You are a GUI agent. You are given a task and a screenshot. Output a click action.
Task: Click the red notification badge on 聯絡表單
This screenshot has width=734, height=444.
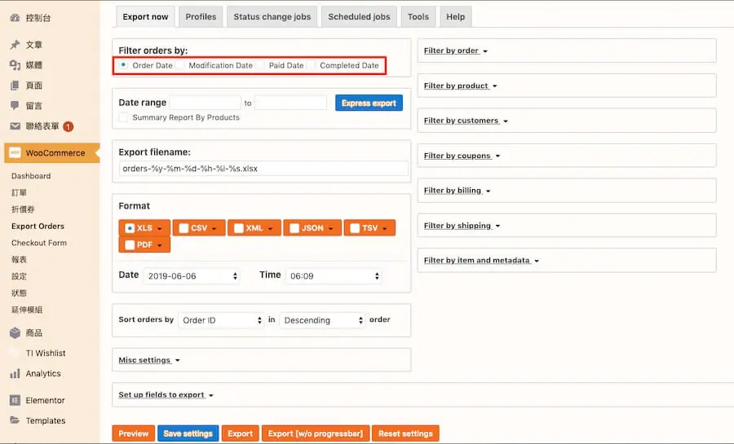[69, 126]
